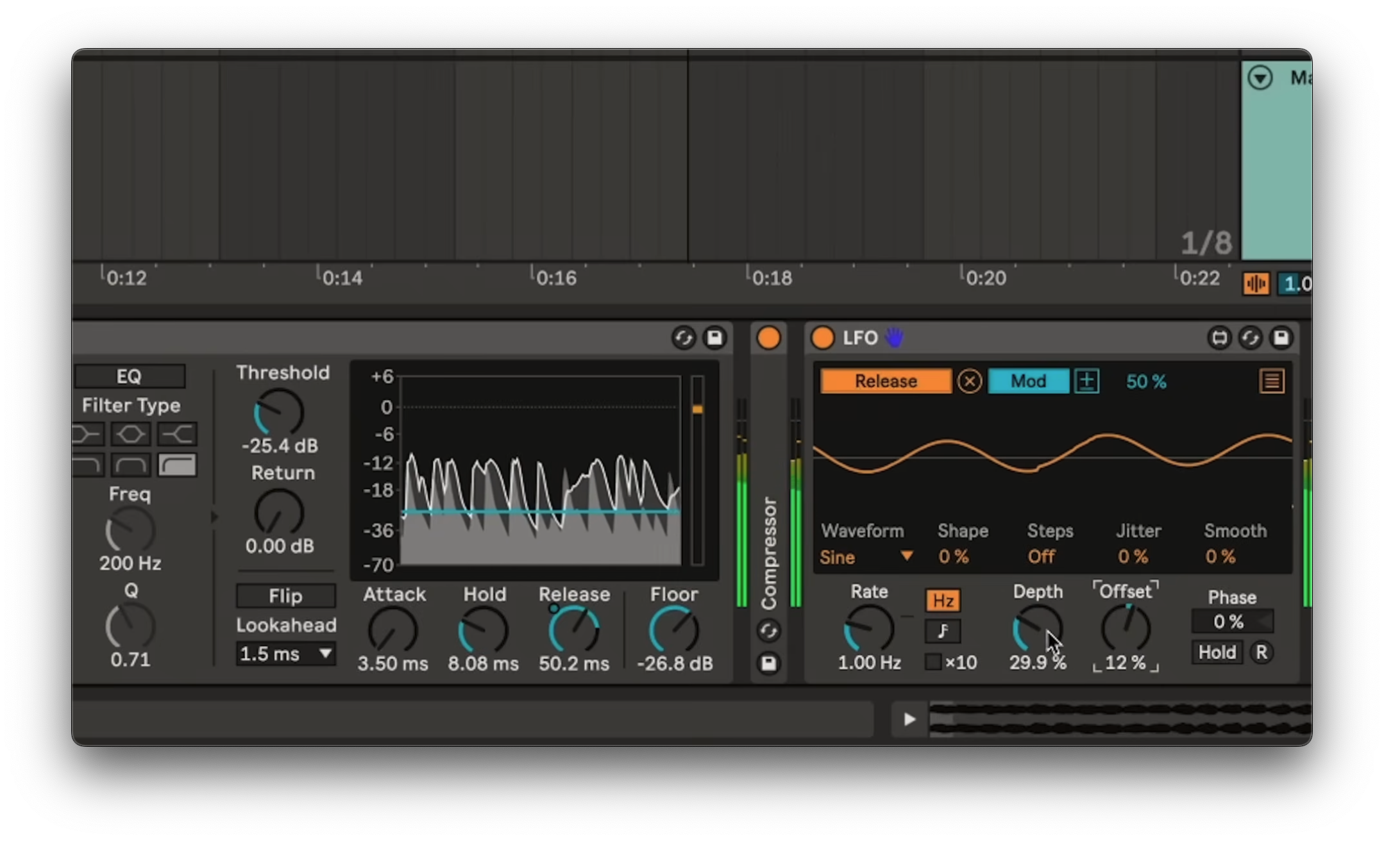Toggle the Compressor device activator

tap(768, 338)
